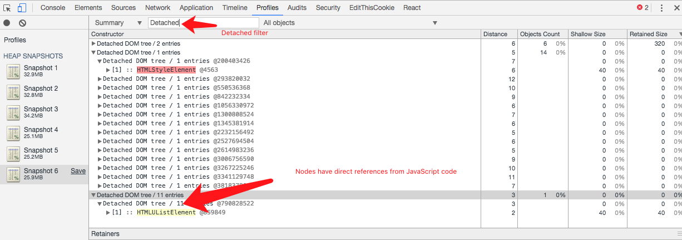
Task: Click the Save link for Snapshot 6
Action: (x=78, y=171)
